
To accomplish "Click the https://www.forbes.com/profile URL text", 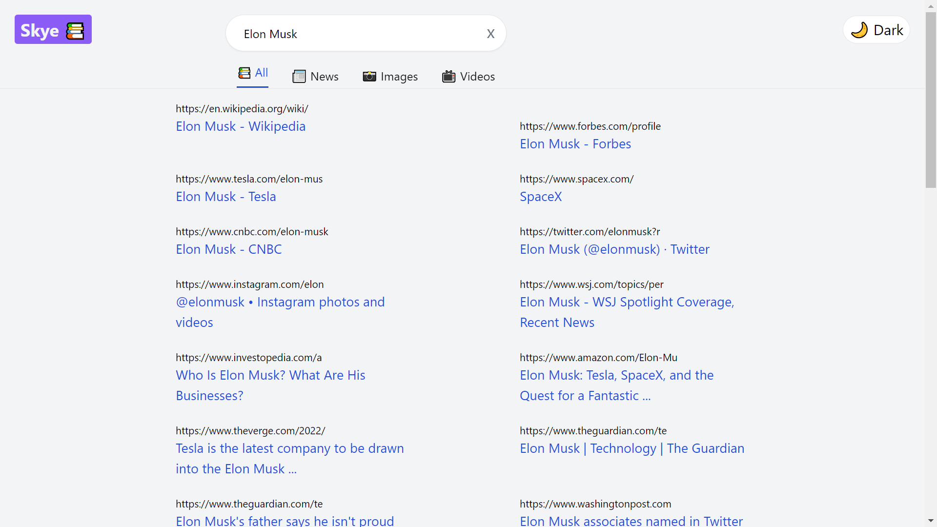I will tap(590, 126).
